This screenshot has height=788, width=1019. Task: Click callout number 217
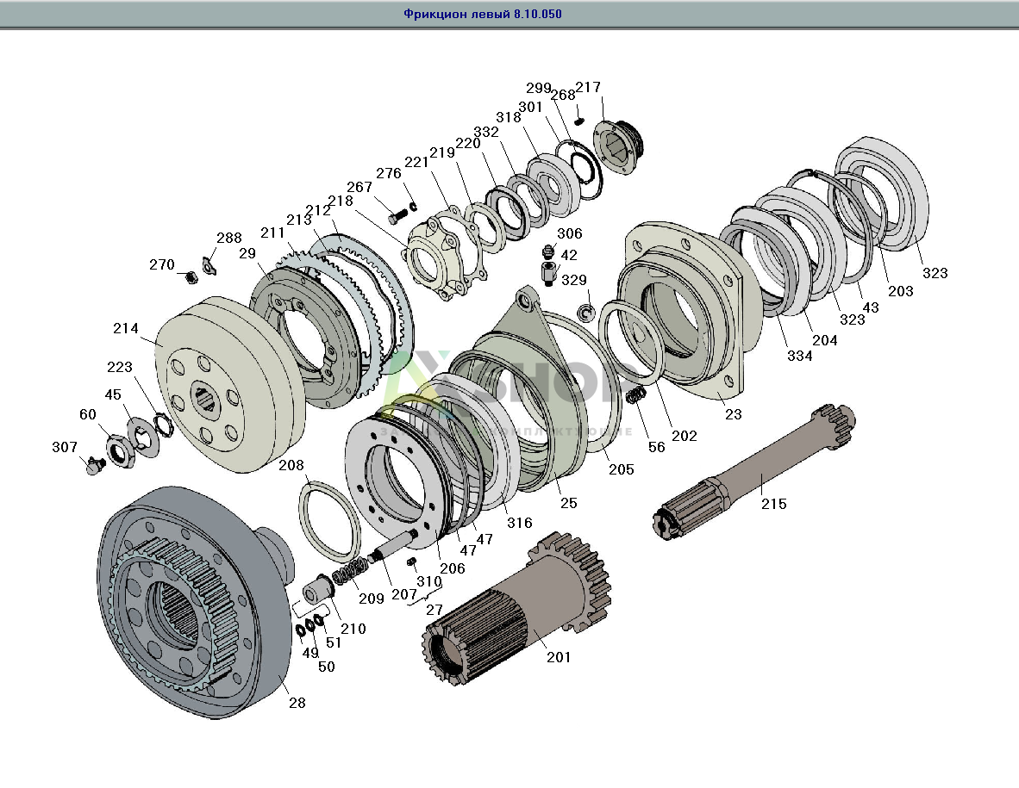588,88
